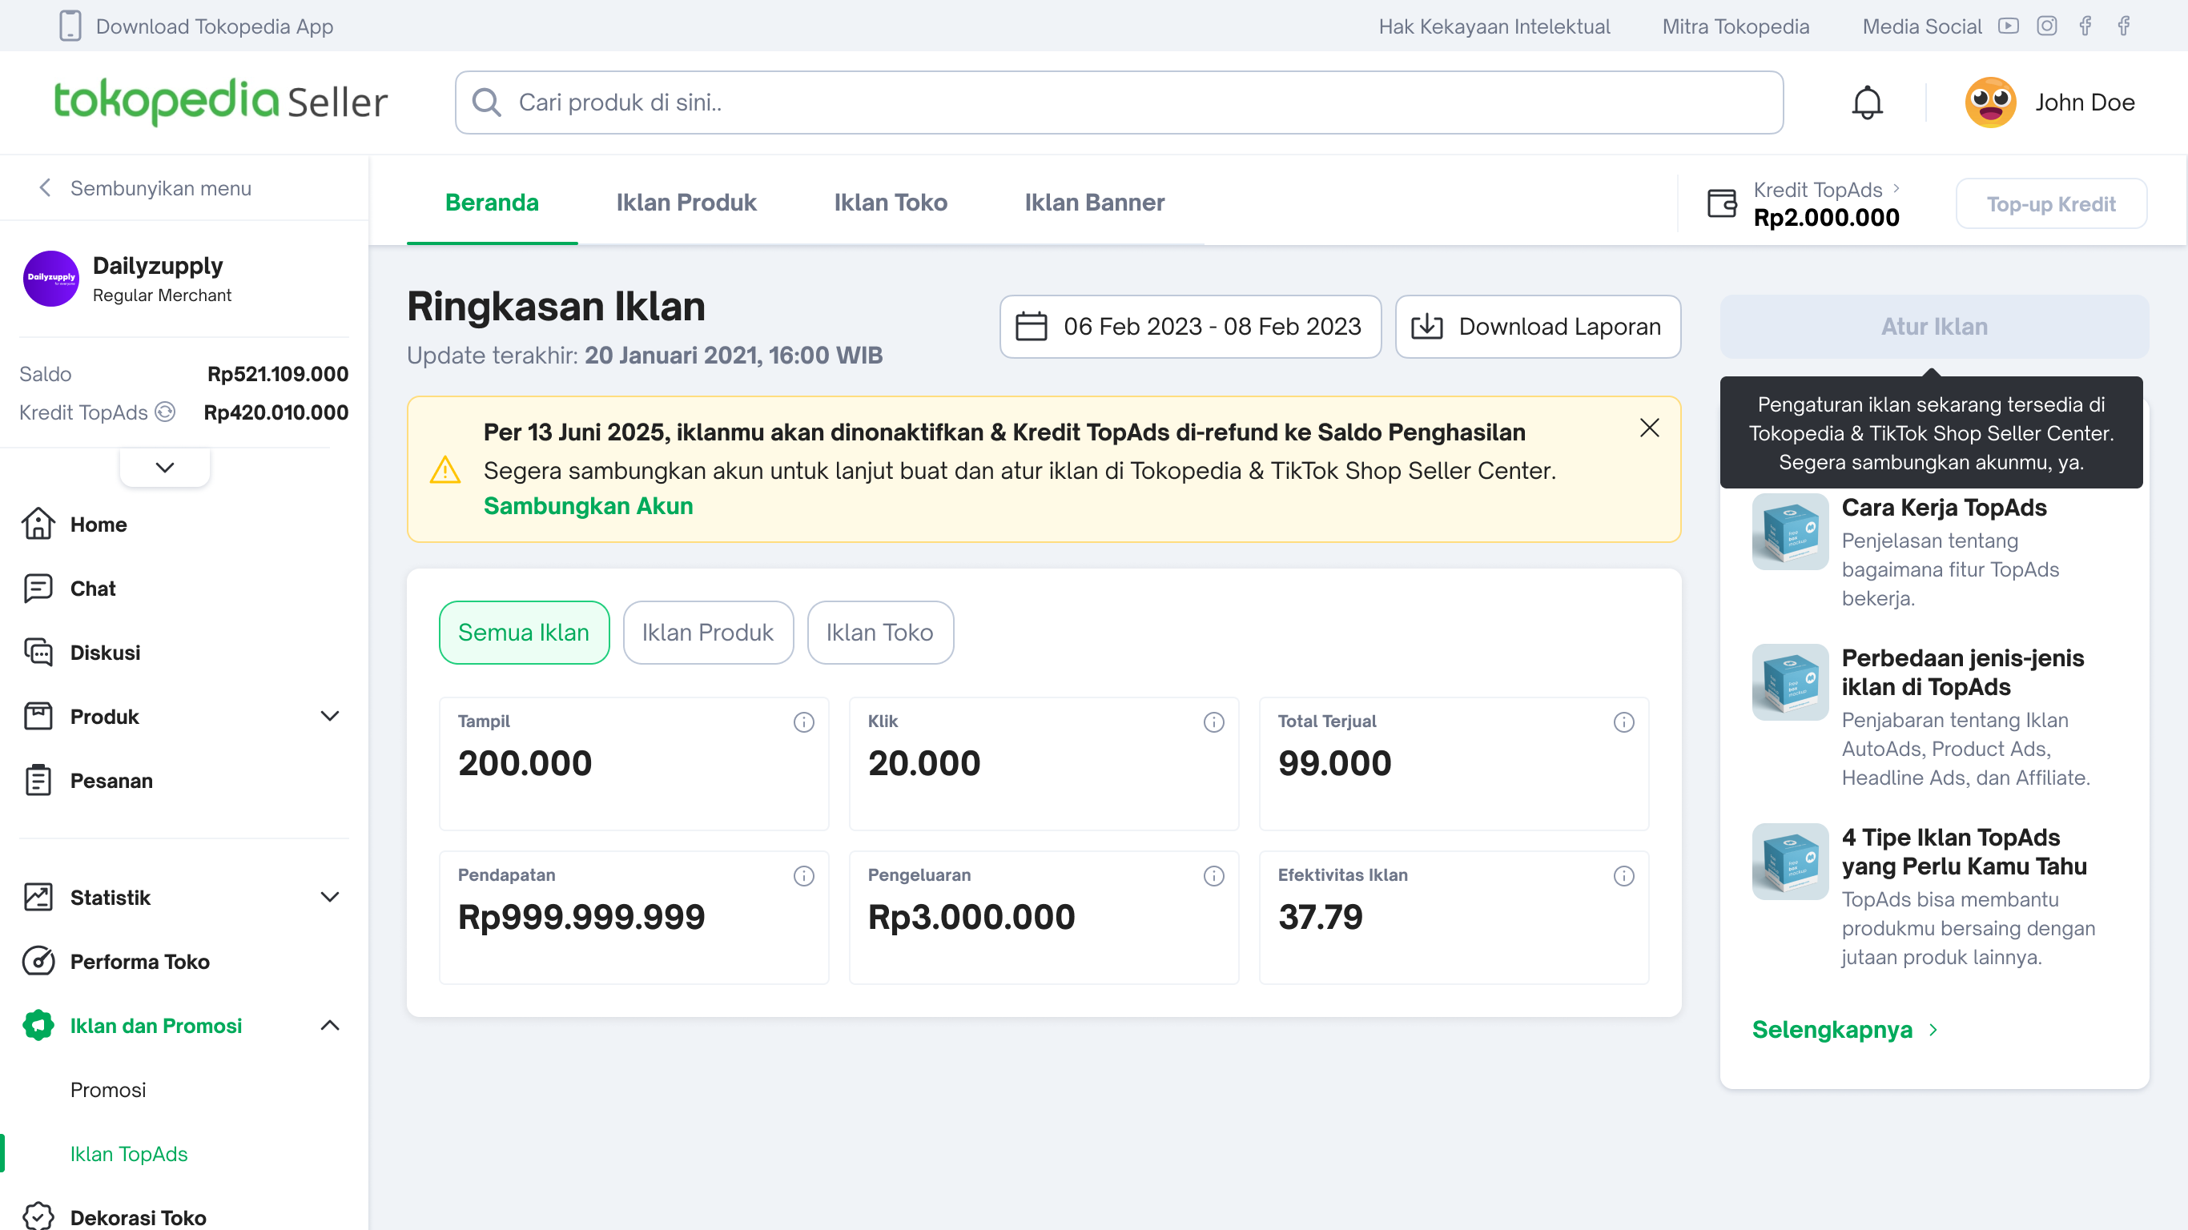Click the Download Laporan button
This screenshot has height=1230, width=2188.
(1537, 327)
